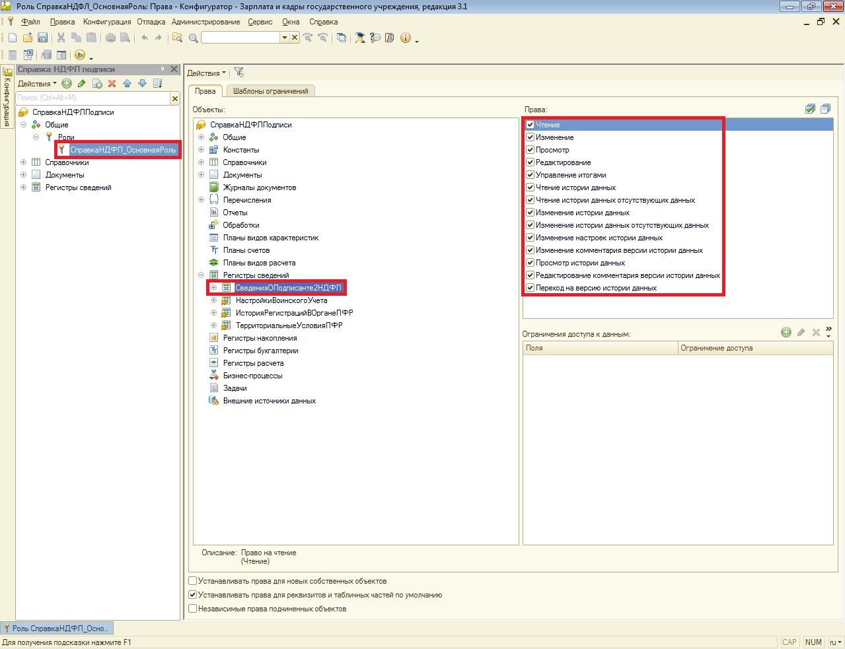
Task: Select СведенияОПодписанте2НДФЛ register
Action: pyautogui.click(x=289, y=288)
